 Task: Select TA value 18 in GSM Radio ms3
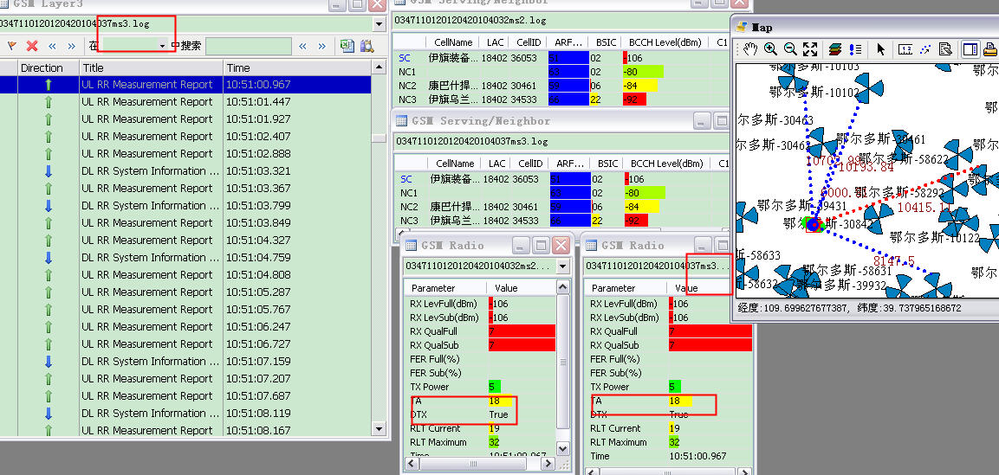[x=680, y=401]
